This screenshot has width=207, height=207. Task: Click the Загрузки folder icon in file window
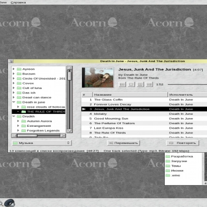click(168, 161)
